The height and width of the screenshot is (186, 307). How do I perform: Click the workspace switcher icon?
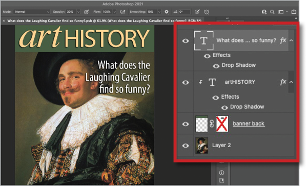point(281,12)
